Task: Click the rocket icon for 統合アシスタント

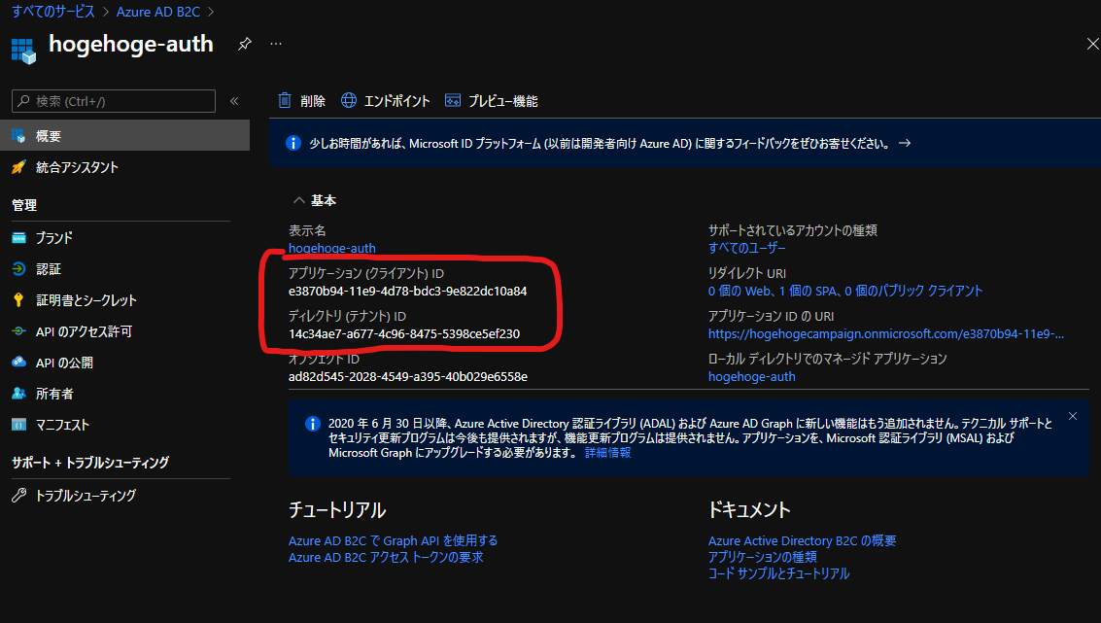Action: tap(19, 167)
